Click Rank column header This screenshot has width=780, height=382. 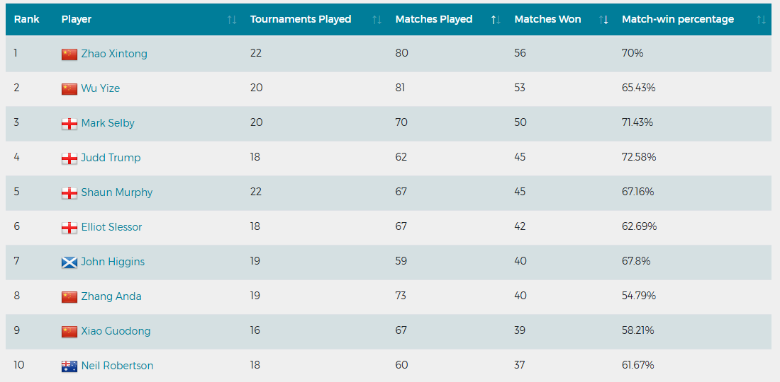(x=26, y=19)
